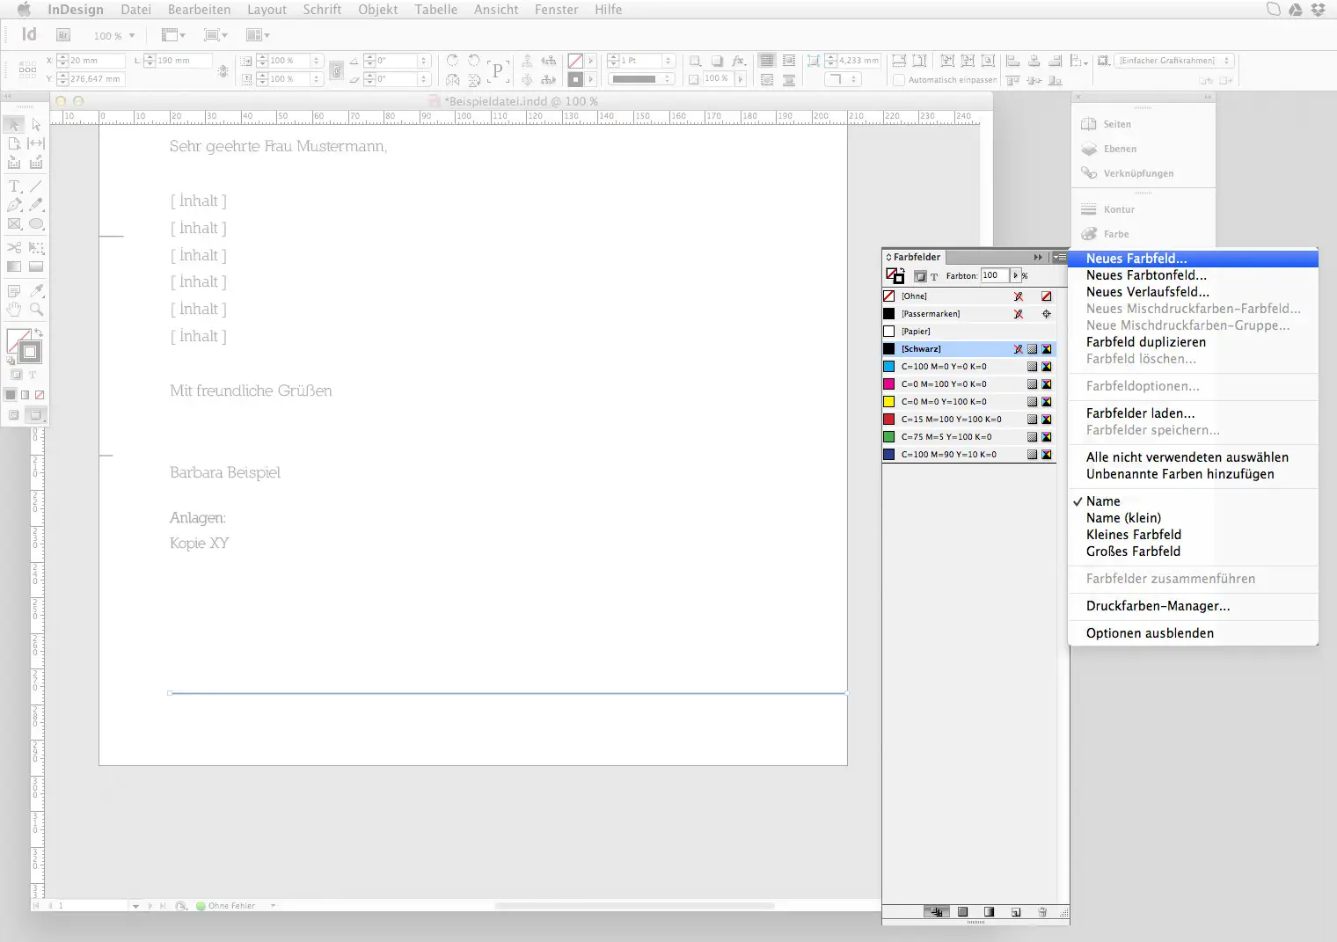The width and height of the screenshot is (1337, 942).
Task: Enable Automatisch einpassen checkbox
Action: point(898,79)
